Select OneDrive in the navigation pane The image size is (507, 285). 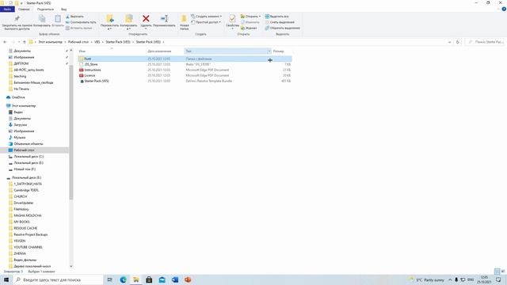tap(18, 97)
